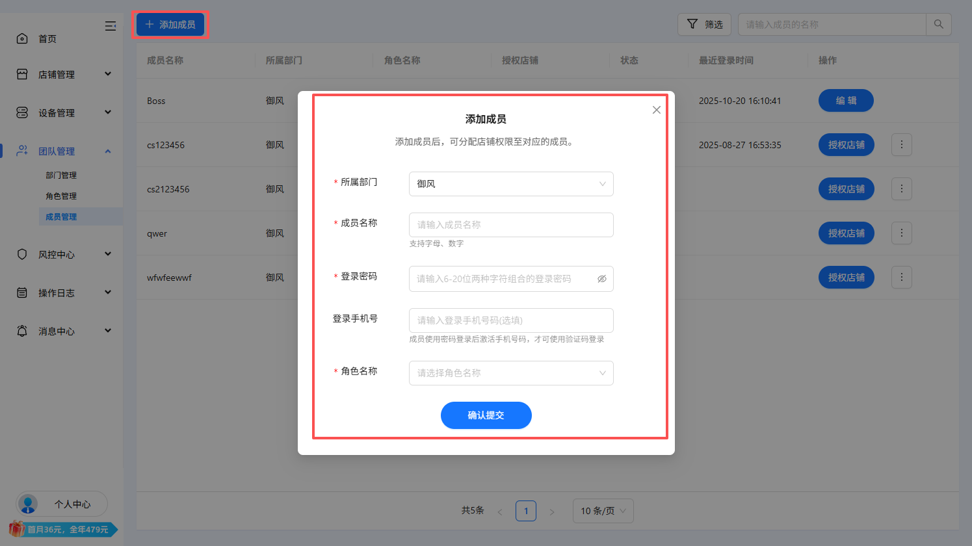Image resolution: width=972 pixels, height=546 pixels.
Task: Click the magnifier icon to search members
Action: tap(939, 24)
